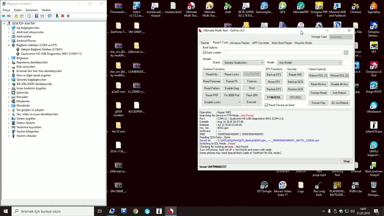Switch to the Moto Boot Repair tab
The image size is (384, 216).
pos(282,43)
